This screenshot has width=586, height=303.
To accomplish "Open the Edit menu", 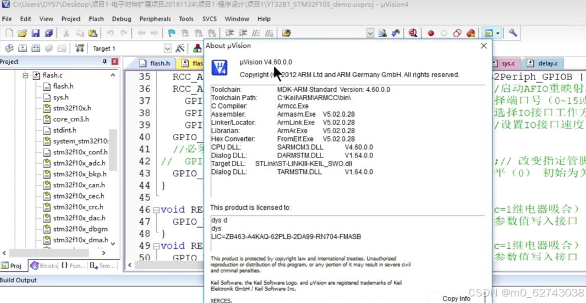I will click(x=25, y=19).
